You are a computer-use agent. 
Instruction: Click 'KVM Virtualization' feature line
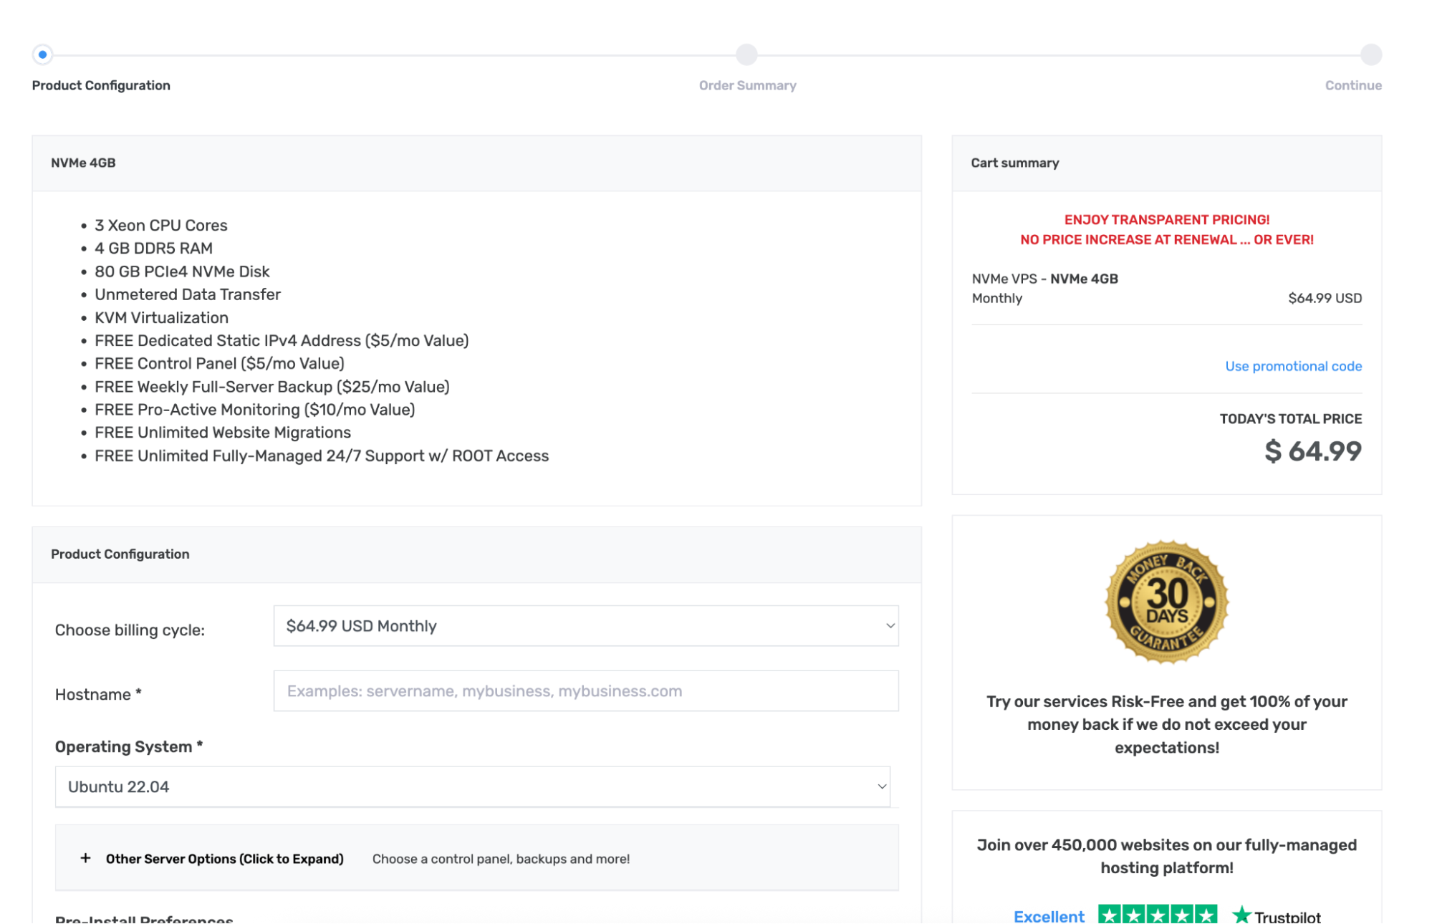161,317
